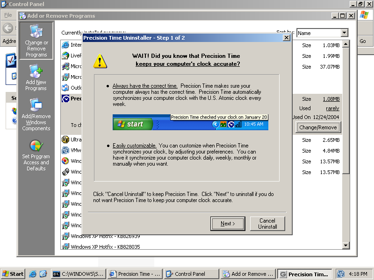Click the VMware Tools icon in the program list
This screenshot has width=374, height=280.
[65, 150]
